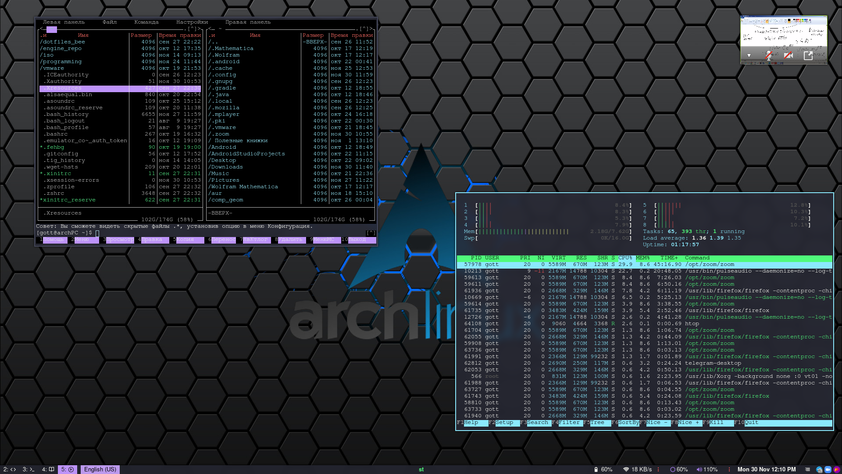Turn on camera in Zoom mini window
Viewport: 842px width, 474px height.
coord(788,55)
